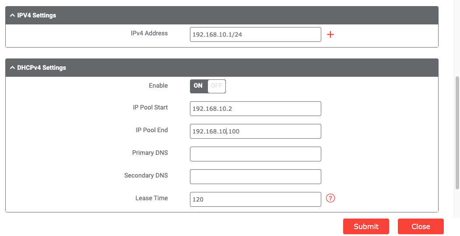The height and width of the screenshot is (236, 460).
Task: Click the Close button
Action: pos(421,226)
